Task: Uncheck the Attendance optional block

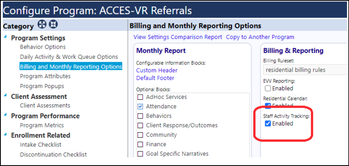Action: (140, 107)
